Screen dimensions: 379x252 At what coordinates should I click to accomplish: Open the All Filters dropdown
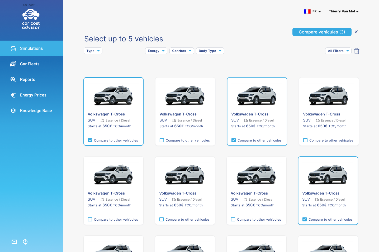click(x=338, y=51)
